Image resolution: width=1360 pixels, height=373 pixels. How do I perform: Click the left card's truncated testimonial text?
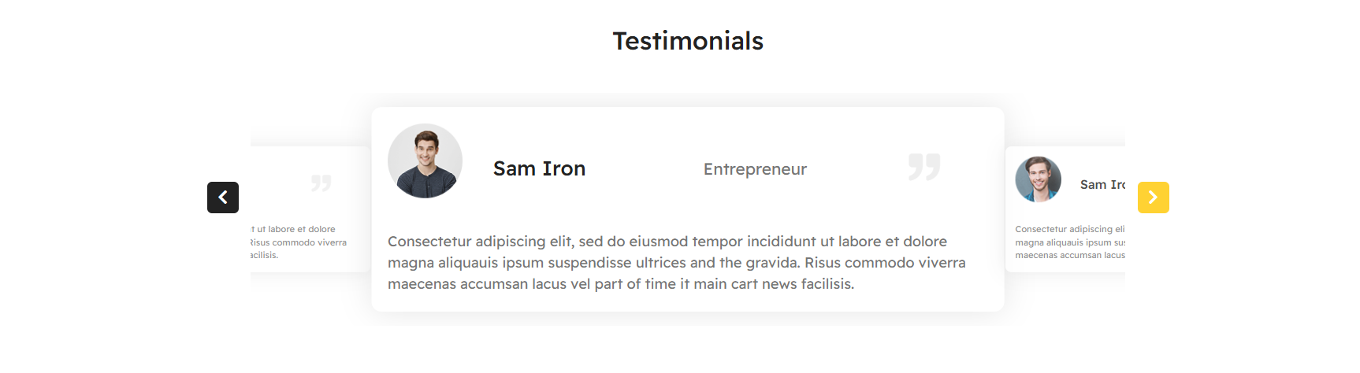click(299, 242)
